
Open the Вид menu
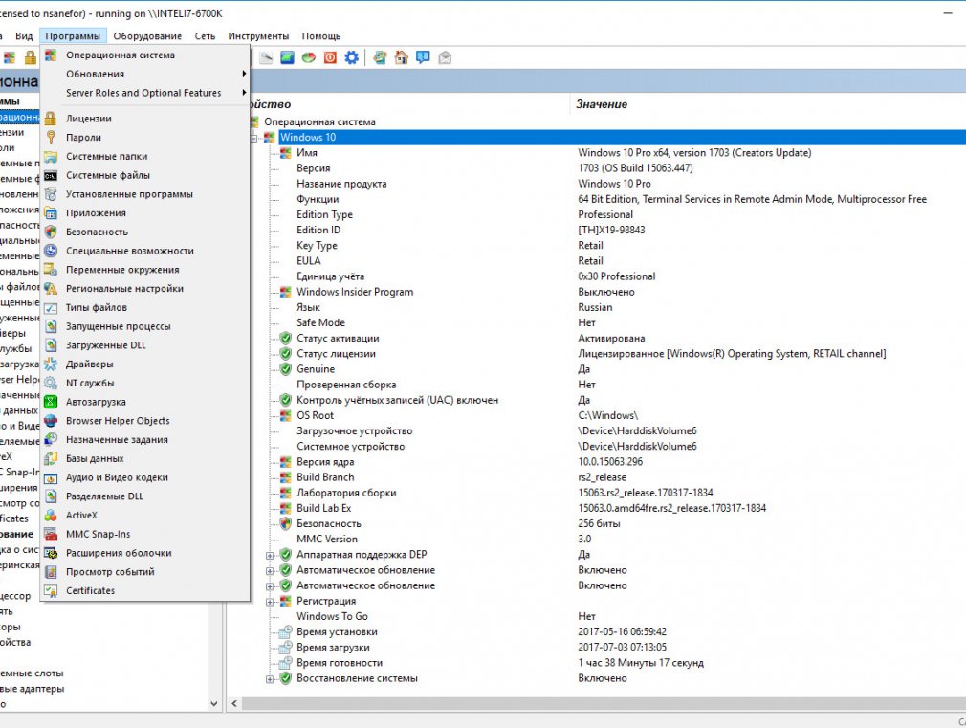24,36
